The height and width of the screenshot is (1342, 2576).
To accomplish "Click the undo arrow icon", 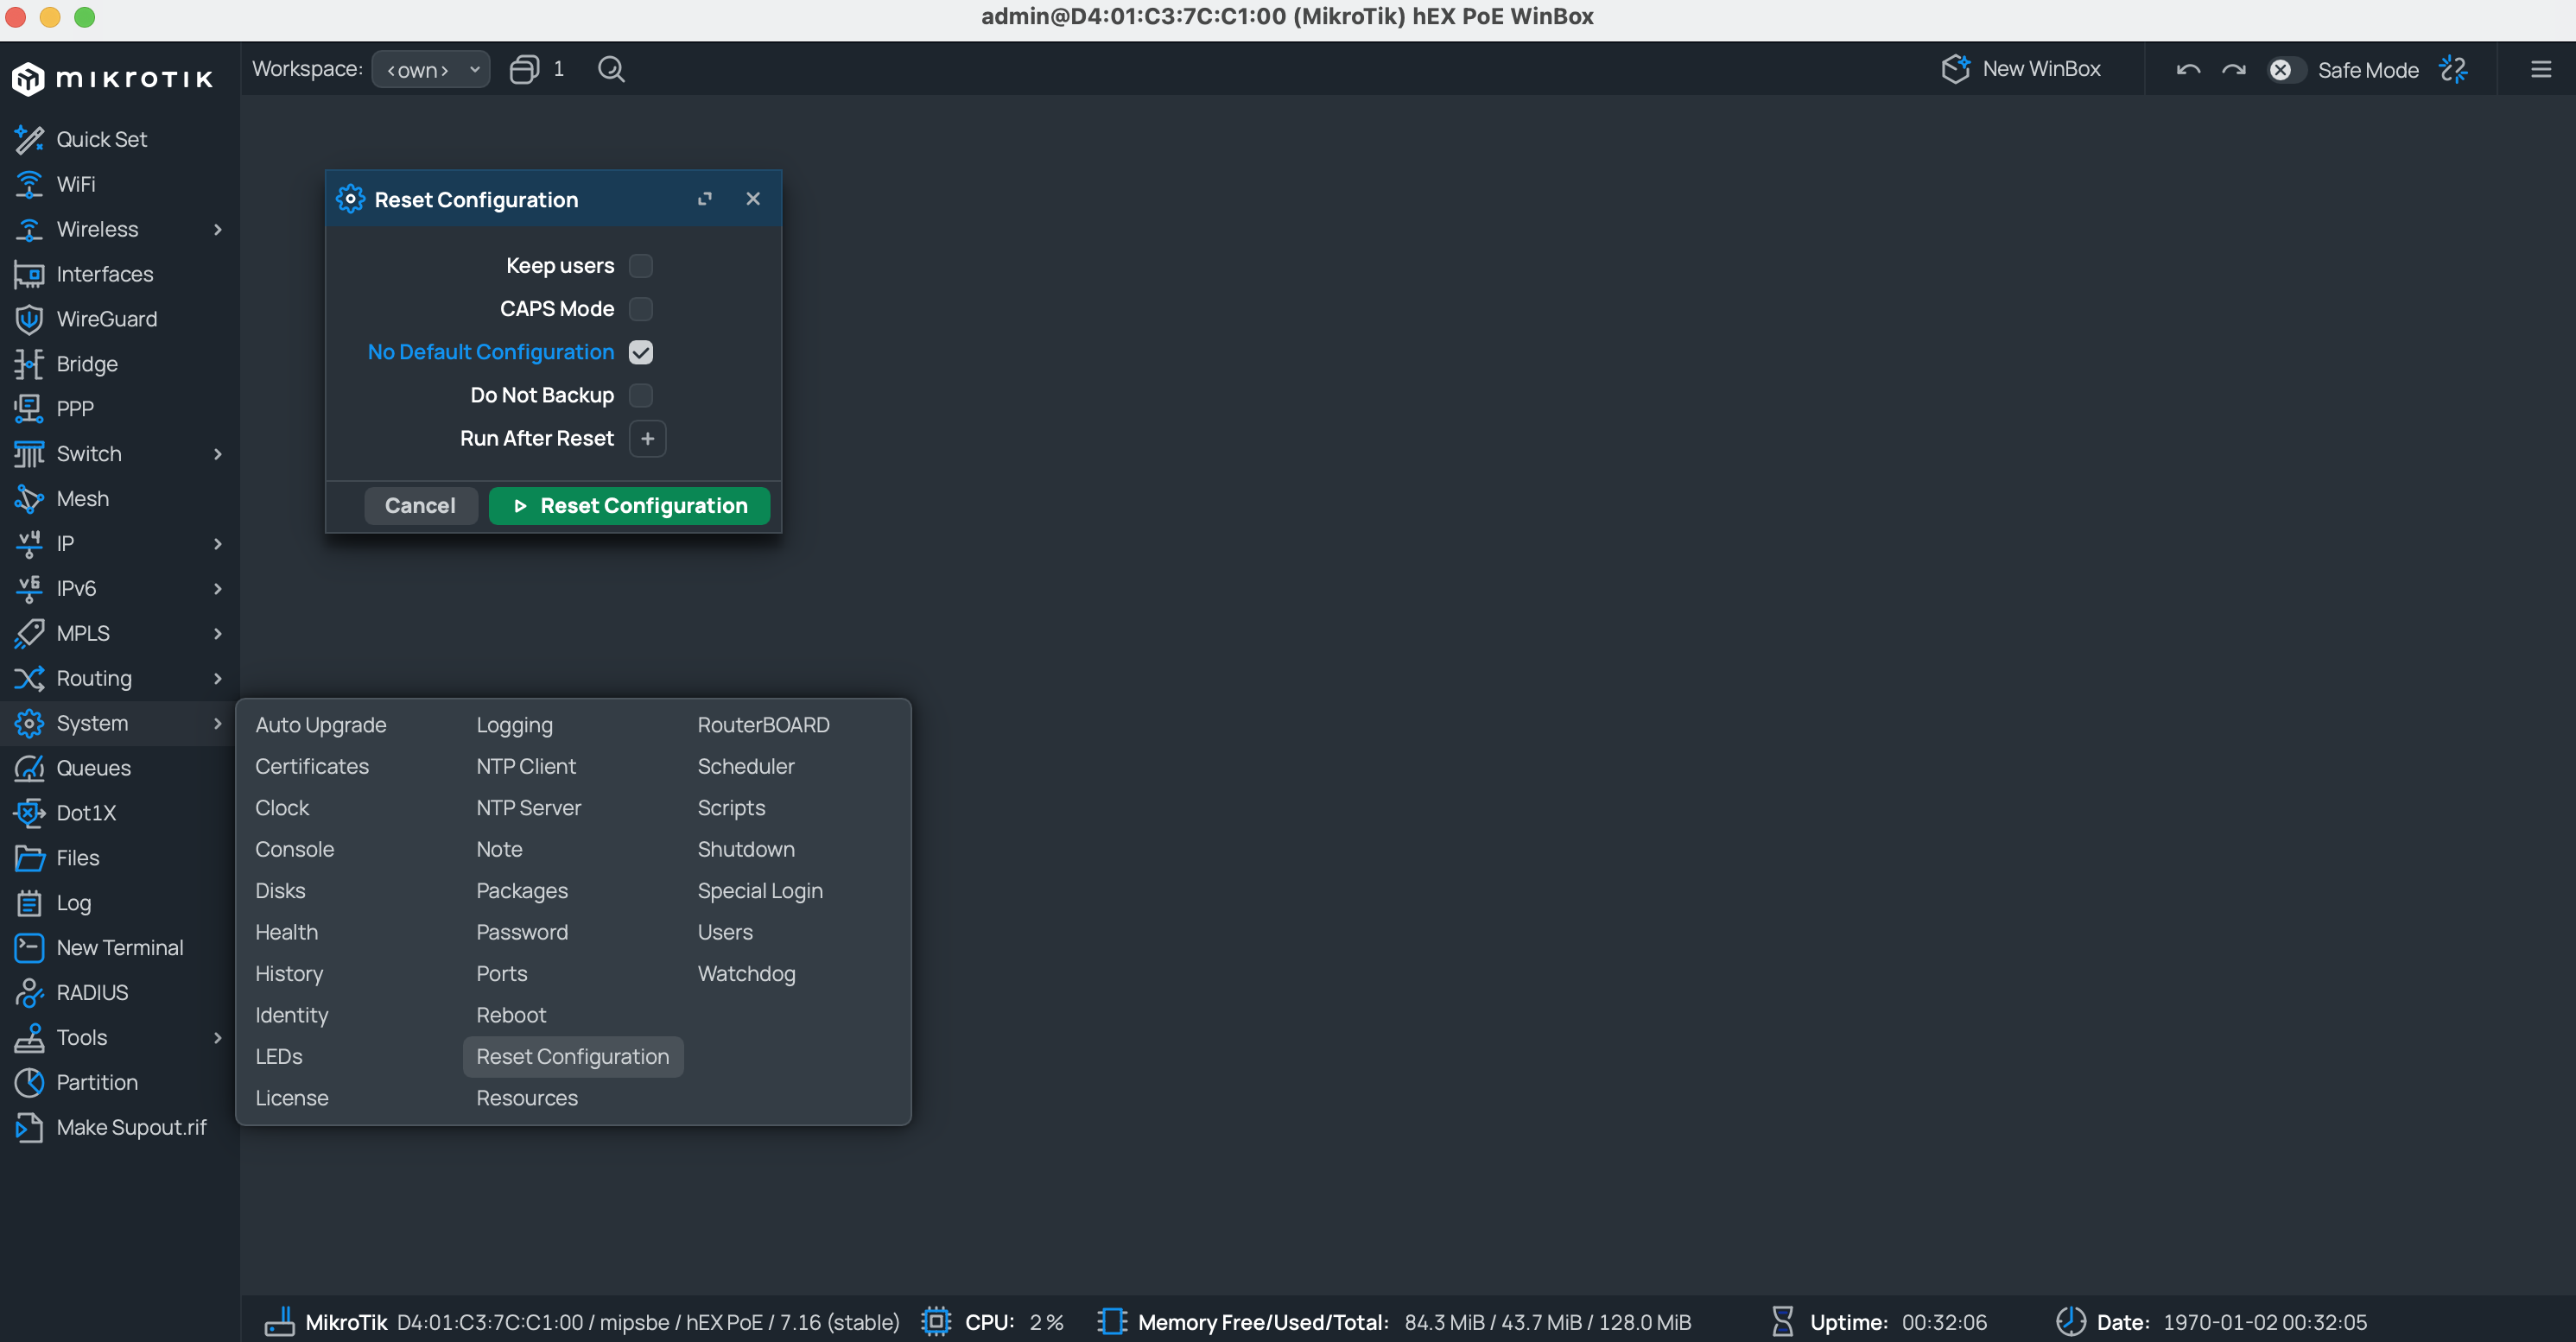I will tap(2188, 69).
